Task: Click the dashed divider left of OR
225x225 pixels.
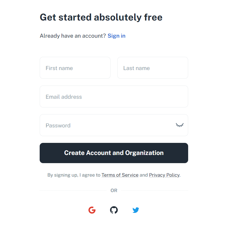Action: click(x=73, y=190)
